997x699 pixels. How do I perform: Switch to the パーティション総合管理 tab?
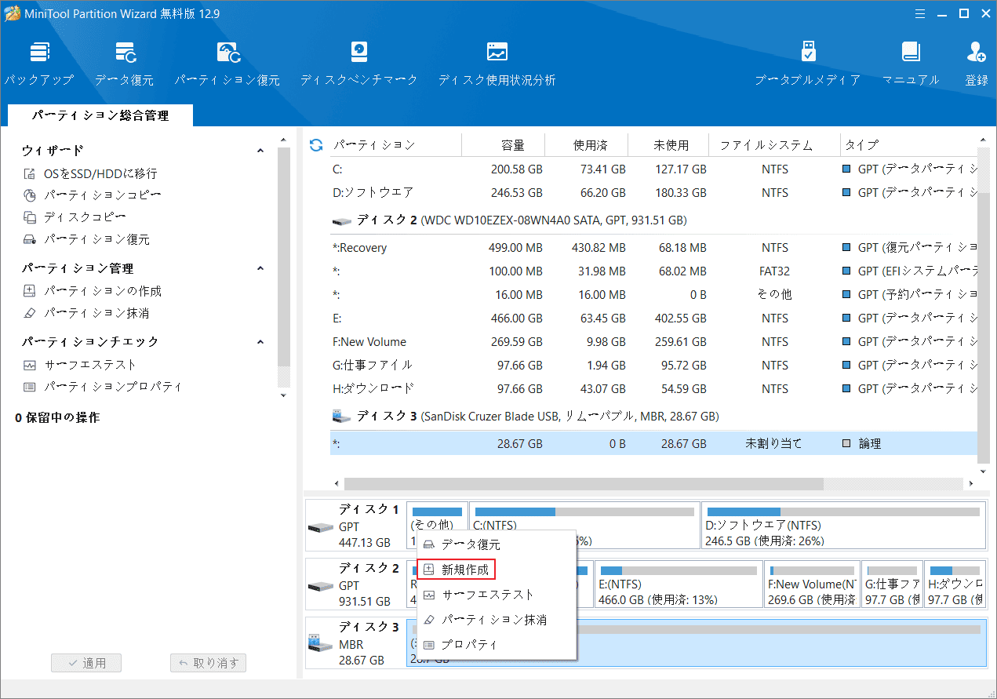(100, 115)
